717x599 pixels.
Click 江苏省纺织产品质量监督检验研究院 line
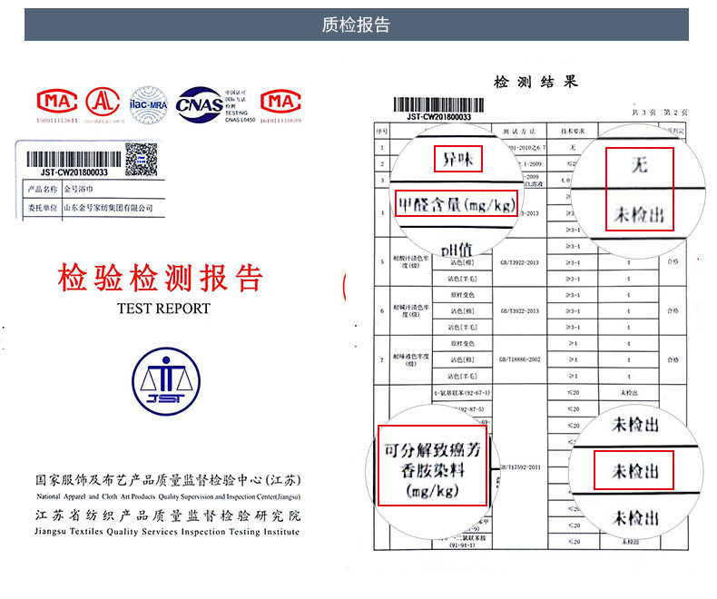(x=168, y=516)
